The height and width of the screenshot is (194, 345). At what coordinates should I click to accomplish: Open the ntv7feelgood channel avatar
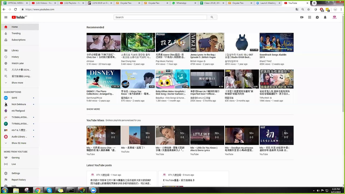pos(6,111)
